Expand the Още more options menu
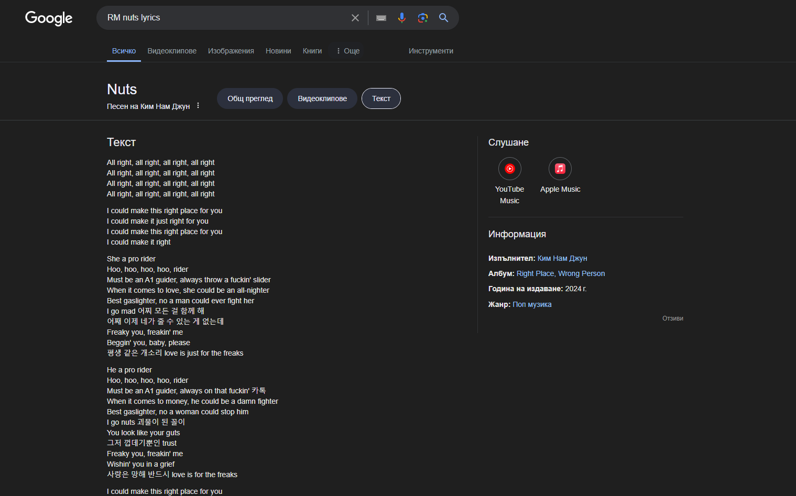 click(348, 51)
